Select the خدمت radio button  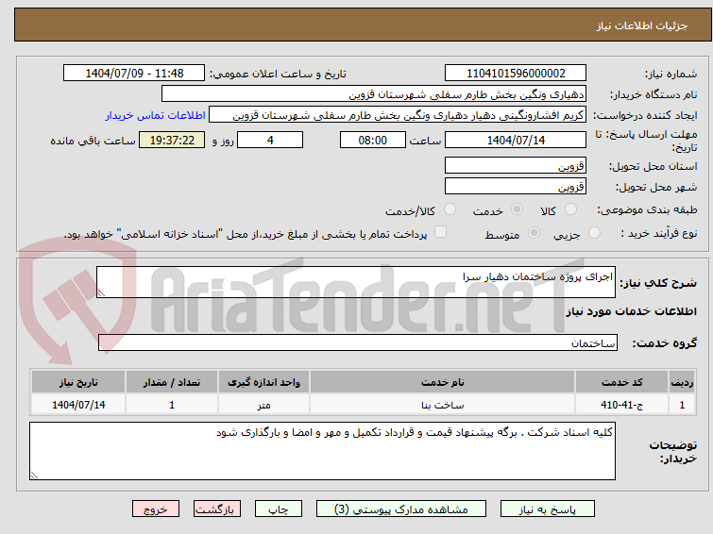(517, 209)
